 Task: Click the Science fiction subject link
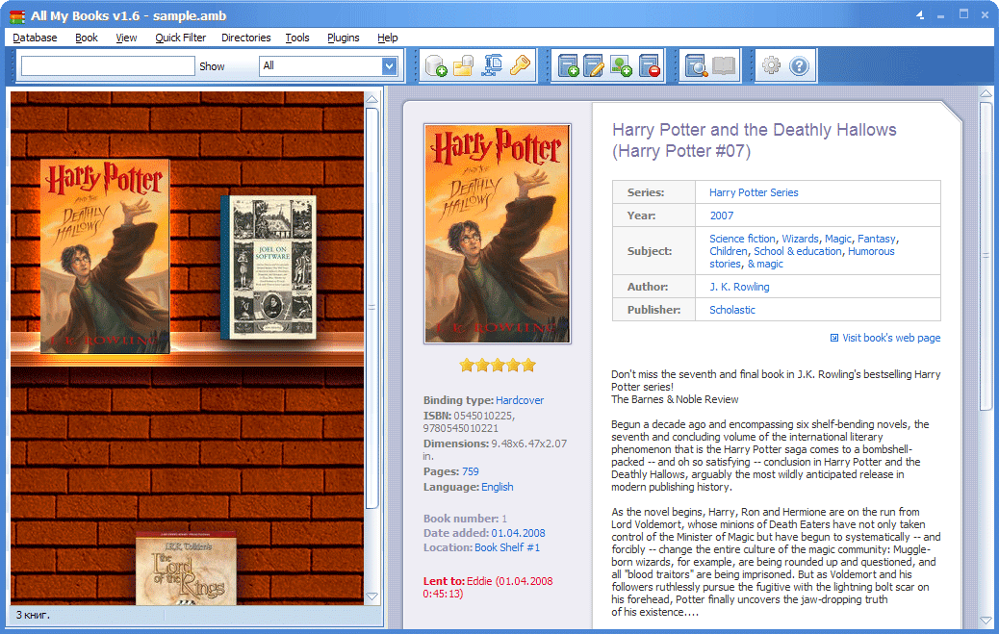[x=742, y=239]
